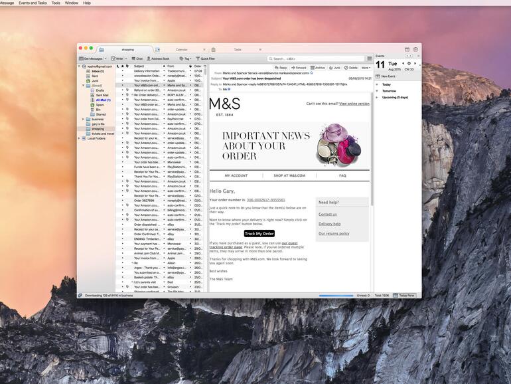Star the 'Your invoice from' Apple message
The width and height of the screenshot is (511, 384).
pos(123,80)
